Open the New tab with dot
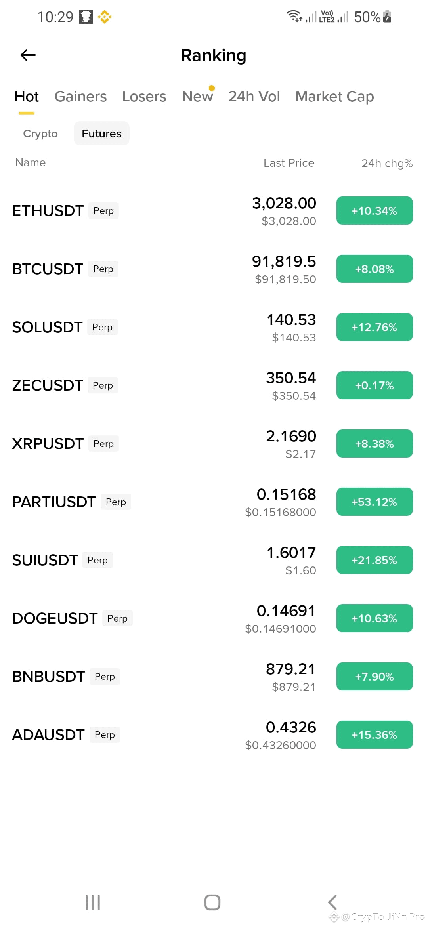Screen dimensions: 428x927 tap(197, 96)
